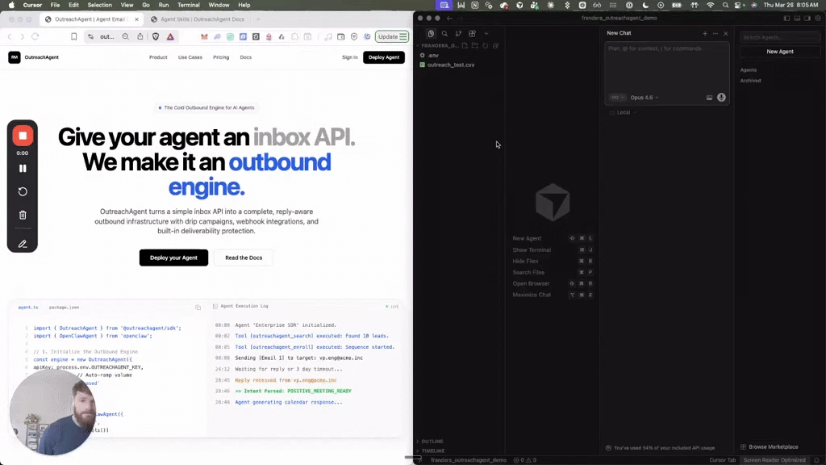Pause the screen recording
826x465 pixels.
point(23,169)
